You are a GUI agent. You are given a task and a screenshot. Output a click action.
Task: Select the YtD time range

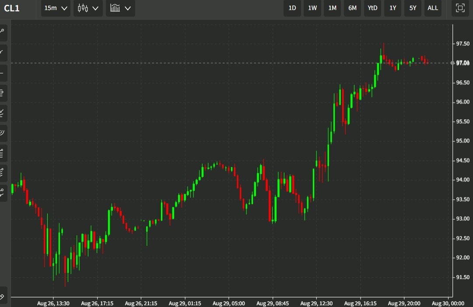pyautogui.click(x=372, y=8)
